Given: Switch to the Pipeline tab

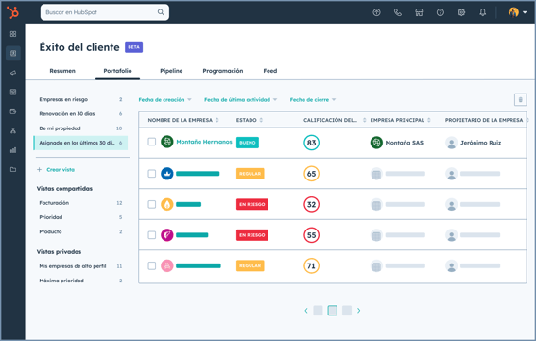Looking at the screenshot, I should click(171, 71).
